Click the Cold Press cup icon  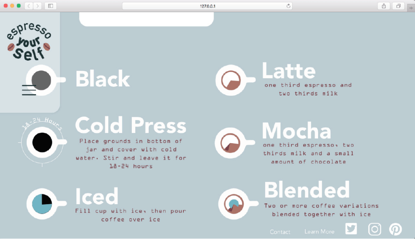tap(43, 142)
